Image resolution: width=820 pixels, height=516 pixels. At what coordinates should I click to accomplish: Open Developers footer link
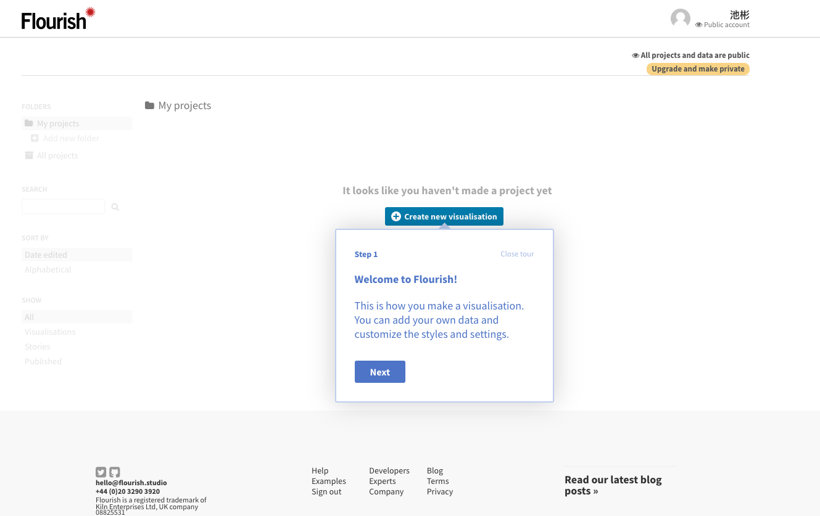389,470
